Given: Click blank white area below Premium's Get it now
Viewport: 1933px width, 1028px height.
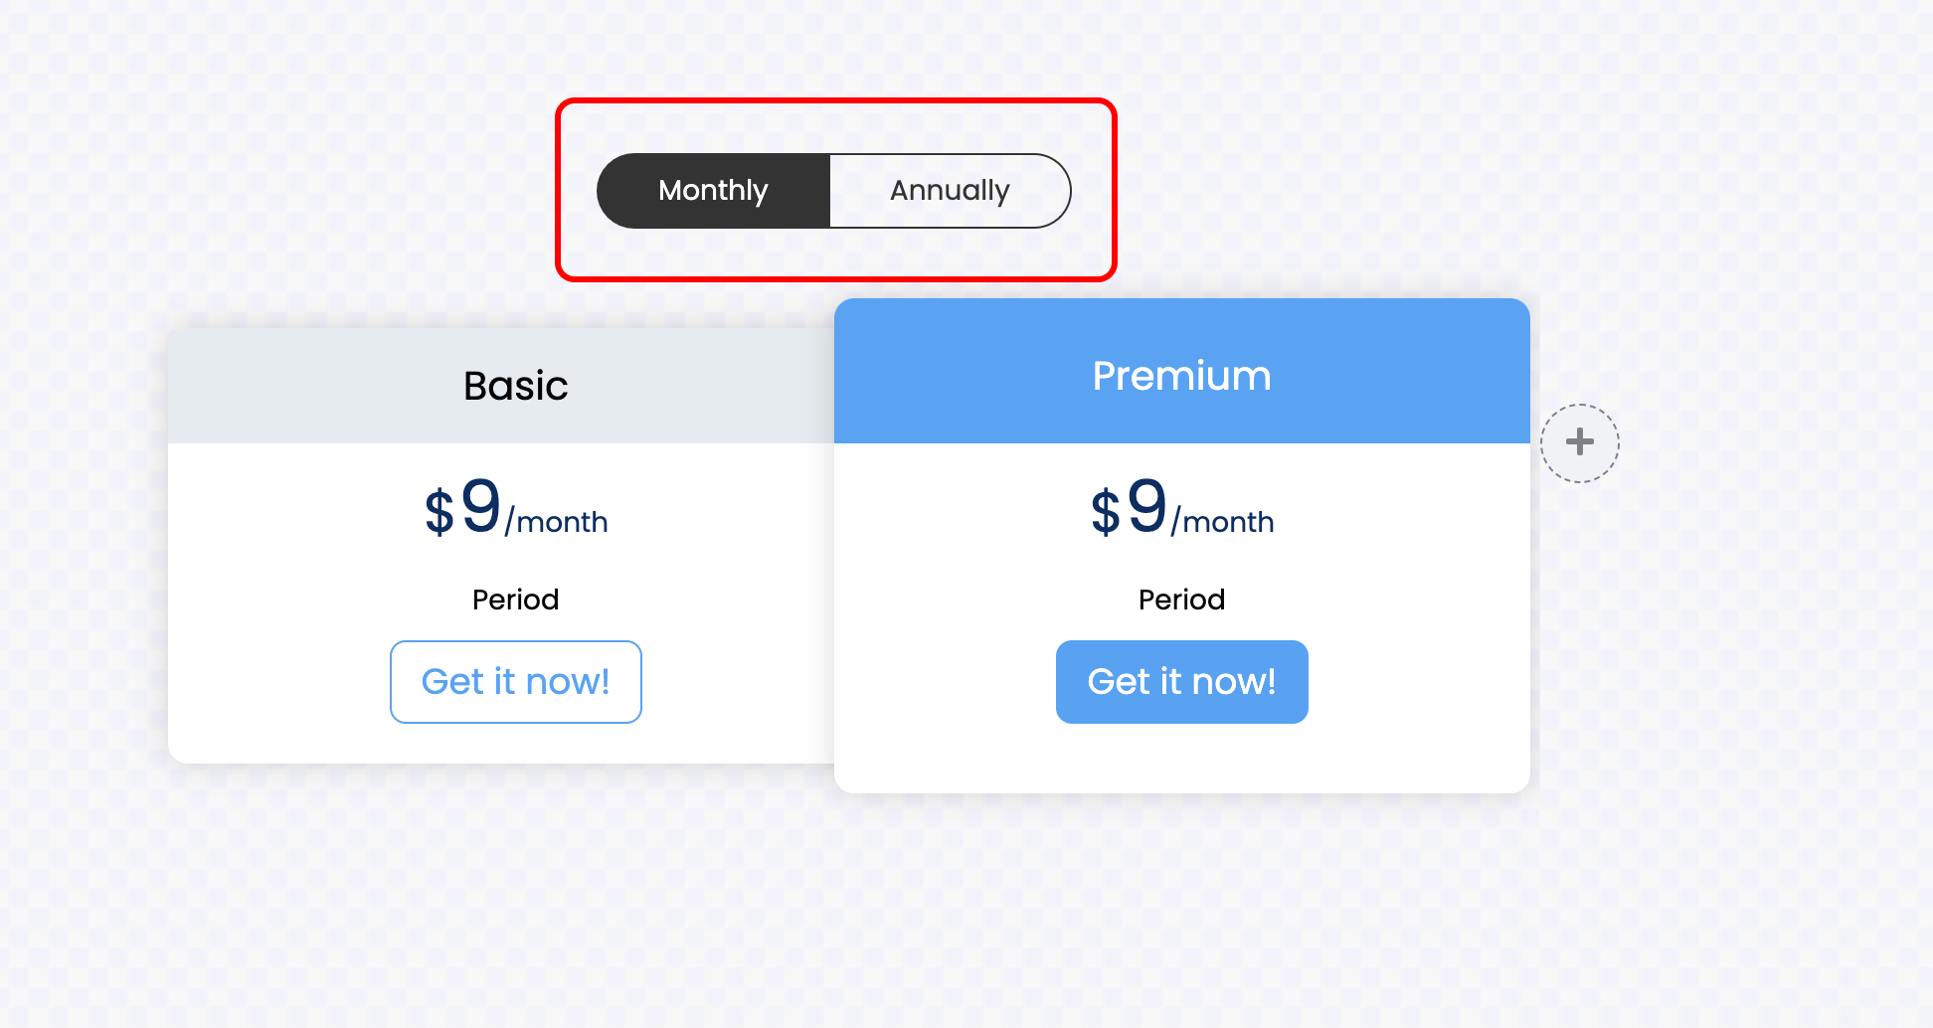Looking at the screenshot, I should tap(1181, 760).
